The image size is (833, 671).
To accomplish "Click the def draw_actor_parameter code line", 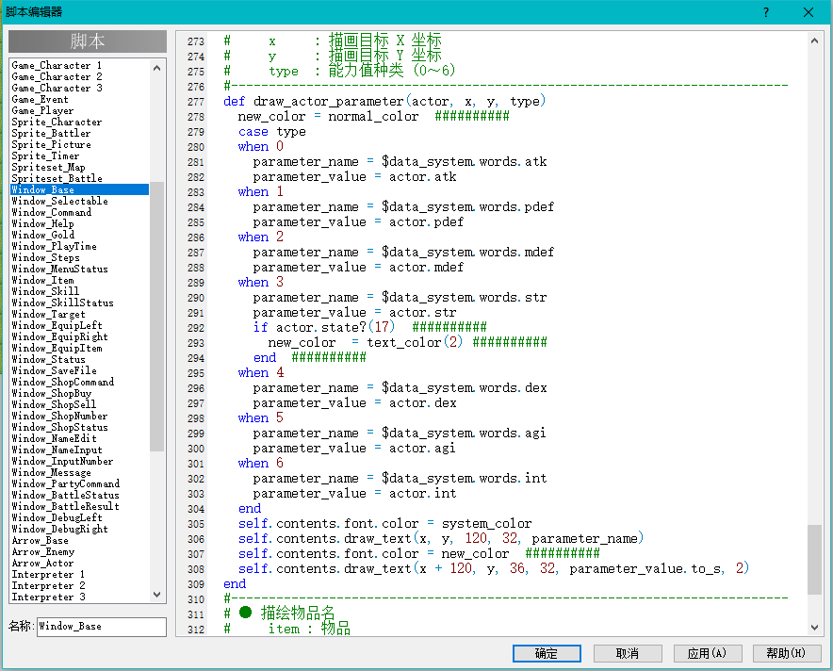I will 384,101.
